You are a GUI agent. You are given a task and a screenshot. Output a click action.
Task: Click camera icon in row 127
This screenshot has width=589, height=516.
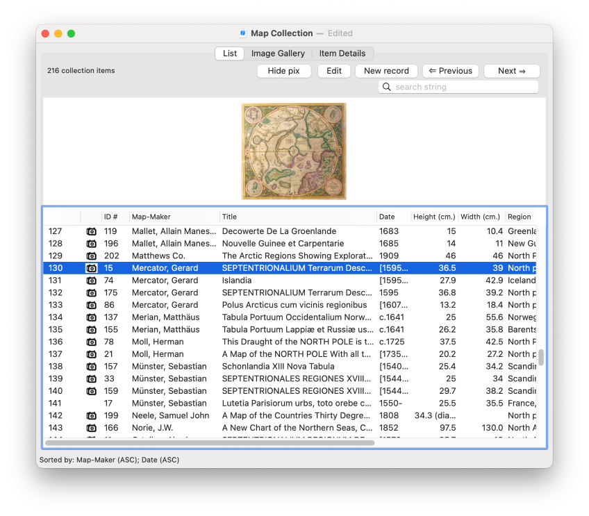91,231
